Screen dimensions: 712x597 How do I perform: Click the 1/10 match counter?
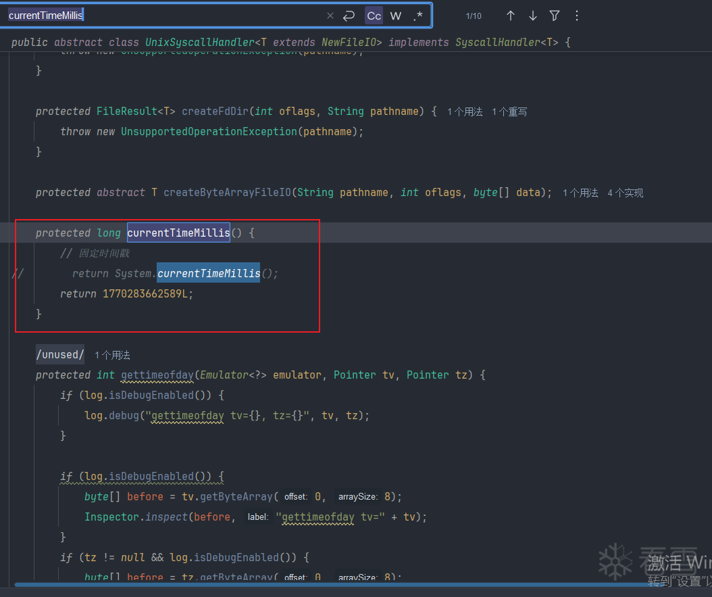474,16
